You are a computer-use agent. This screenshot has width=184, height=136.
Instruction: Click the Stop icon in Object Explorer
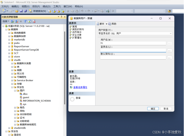(21, 22)
